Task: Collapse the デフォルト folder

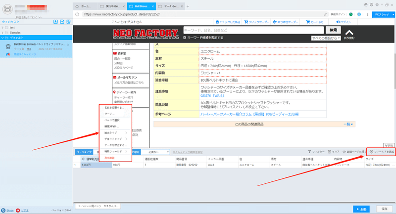Action: click(x=2, y=38)
